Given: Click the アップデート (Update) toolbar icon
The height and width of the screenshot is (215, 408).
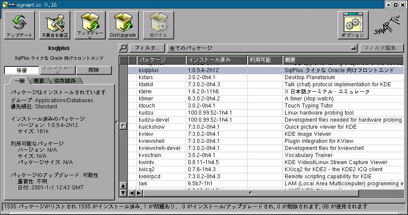Looking at the screenshot, I should (x=19, y=25).
